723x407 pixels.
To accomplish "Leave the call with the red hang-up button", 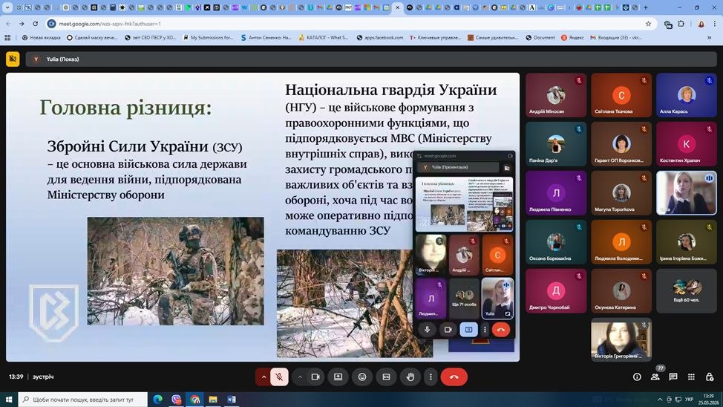I will pos(454,377).
